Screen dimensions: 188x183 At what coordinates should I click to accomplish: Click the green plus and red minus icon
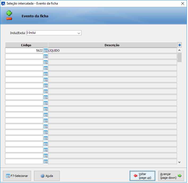point(9,15)
